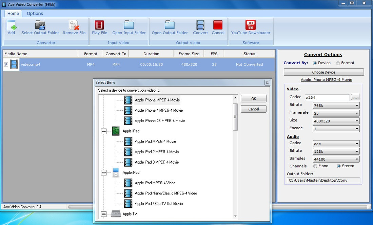This screenshot has height=225, width=373.
Task: Open the video Size dropdown
Action: (x=336, y=121)
